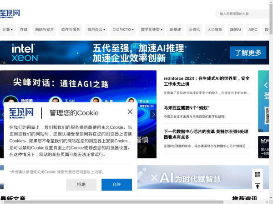The height and width of the screenshot is (204, 273).
Task: Click the QR code on teal side ad
Action: [267, 115]
